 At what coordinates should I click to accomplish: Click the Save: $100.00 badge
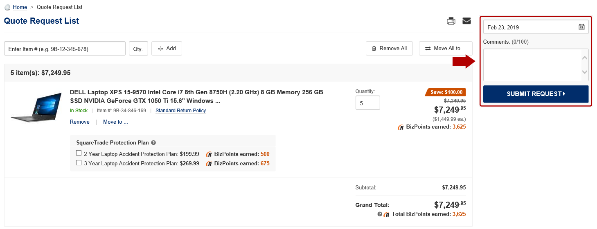(446, 92)
